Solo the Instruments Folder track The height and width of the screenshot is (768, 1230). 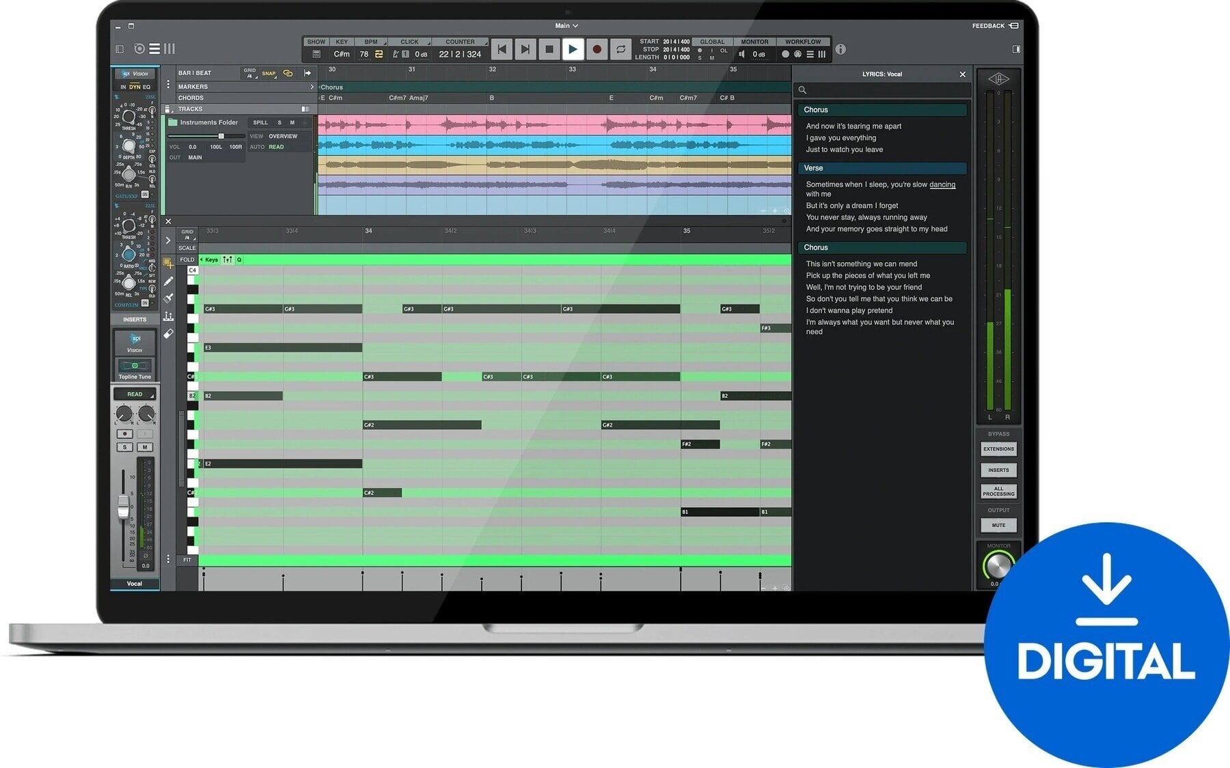coord(279,123)
